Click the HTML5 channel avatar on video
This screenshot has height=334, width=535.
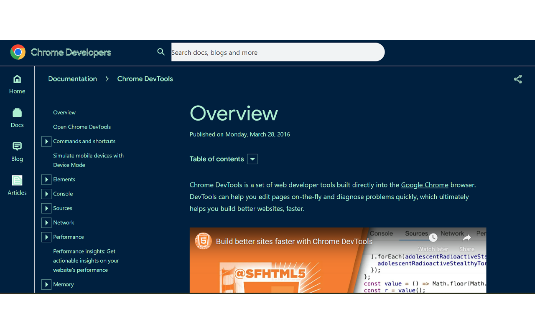tap(204, 241)
